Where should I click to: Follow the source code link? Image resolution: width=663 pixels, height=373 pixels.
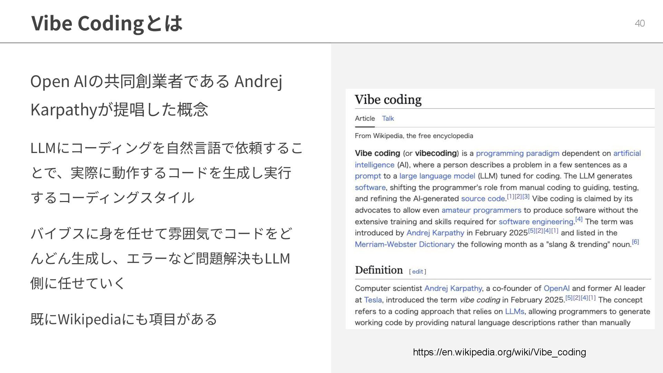click(x=483, y=199)
